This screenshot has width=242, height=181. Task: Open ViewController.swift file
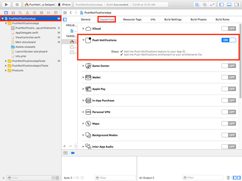(28, 37)
